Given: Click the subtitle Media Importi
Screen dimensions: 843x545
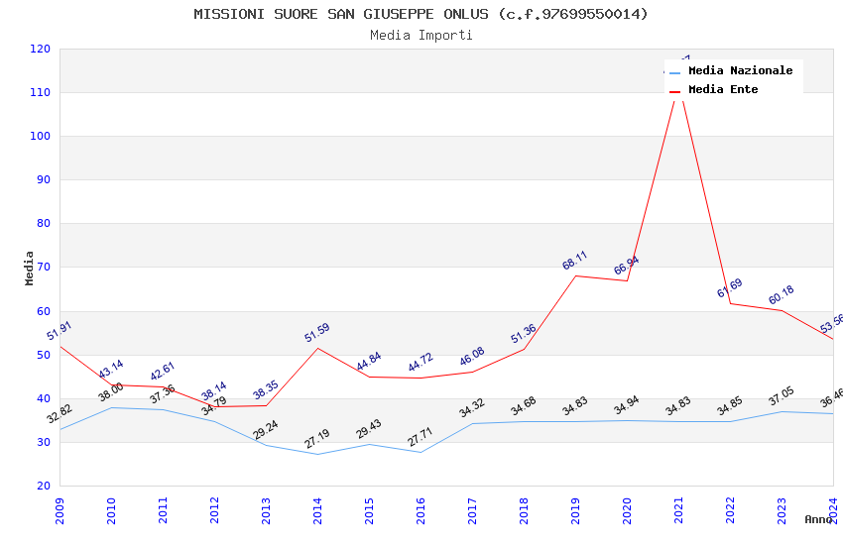Looking at the screenshot, I should pos(421,36).
